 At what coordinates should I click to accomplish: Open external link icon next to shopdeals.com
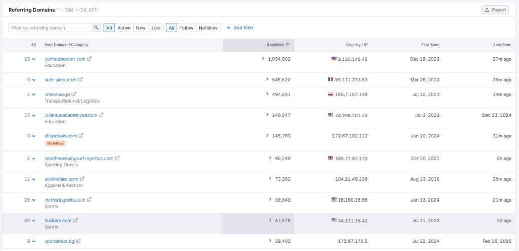[x=81, y=136]
